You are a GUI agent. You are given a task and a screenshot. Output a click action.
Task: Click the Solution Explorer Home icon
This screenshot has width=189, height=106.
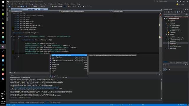pos(169,12)
